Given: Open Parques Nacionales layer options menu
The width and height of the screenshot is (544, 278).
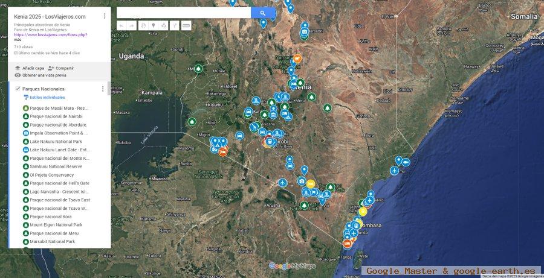Looking at the screenshot, I should [x=103, y=89].
